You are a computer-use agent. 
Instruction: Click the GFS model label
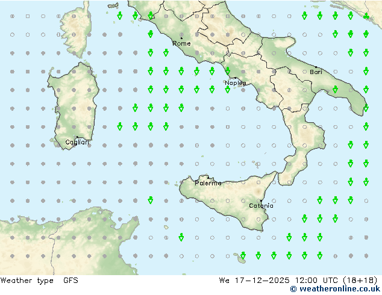point(70,280)
